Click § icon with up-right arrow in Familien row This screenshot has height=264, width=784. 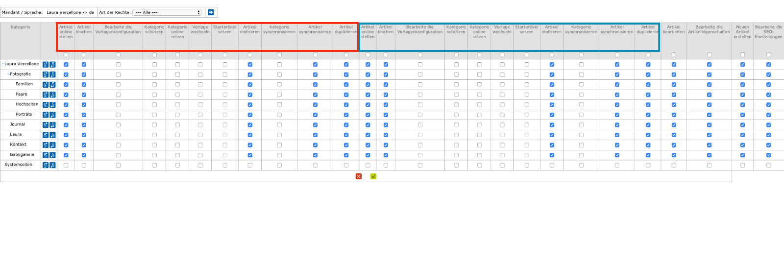click(46, 85)
